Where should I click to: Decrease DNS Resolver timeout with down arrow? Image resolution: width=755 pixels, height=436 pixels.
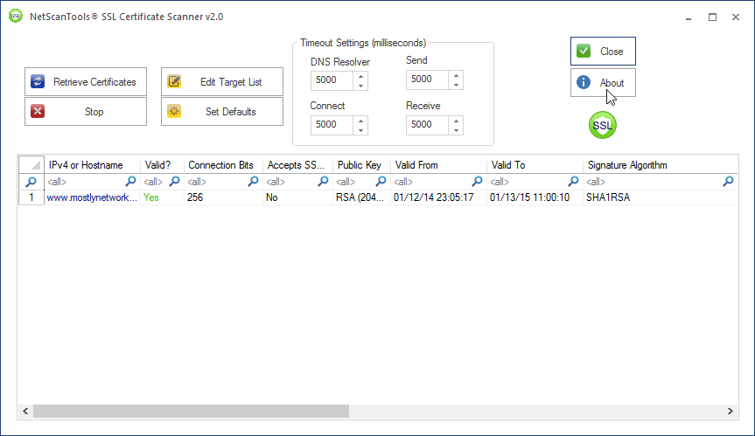click(x=360, y=85)
